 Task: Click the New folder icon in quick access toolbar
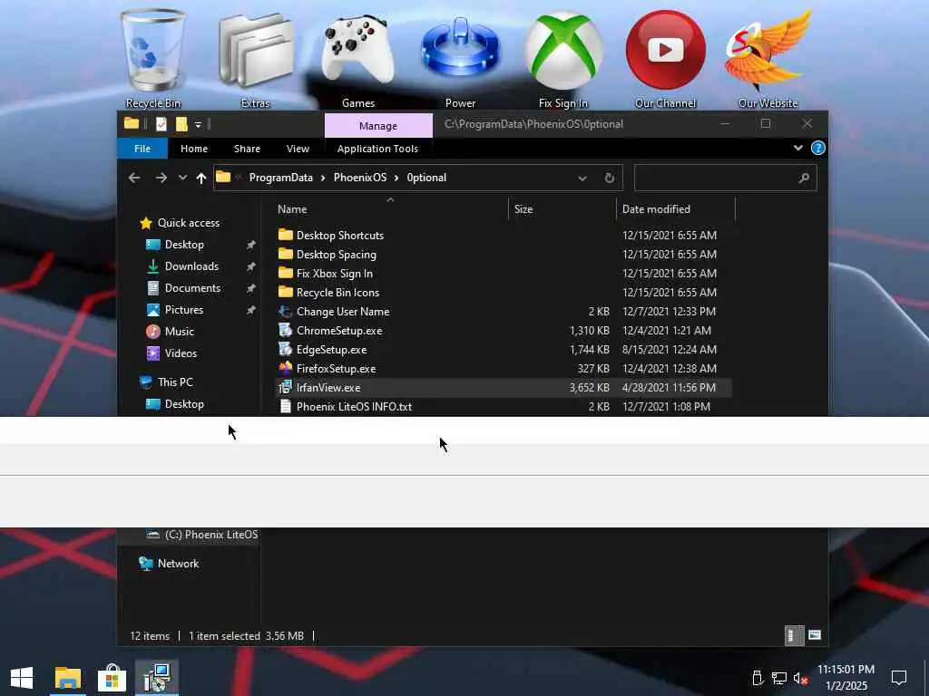[x=181, y=124]
